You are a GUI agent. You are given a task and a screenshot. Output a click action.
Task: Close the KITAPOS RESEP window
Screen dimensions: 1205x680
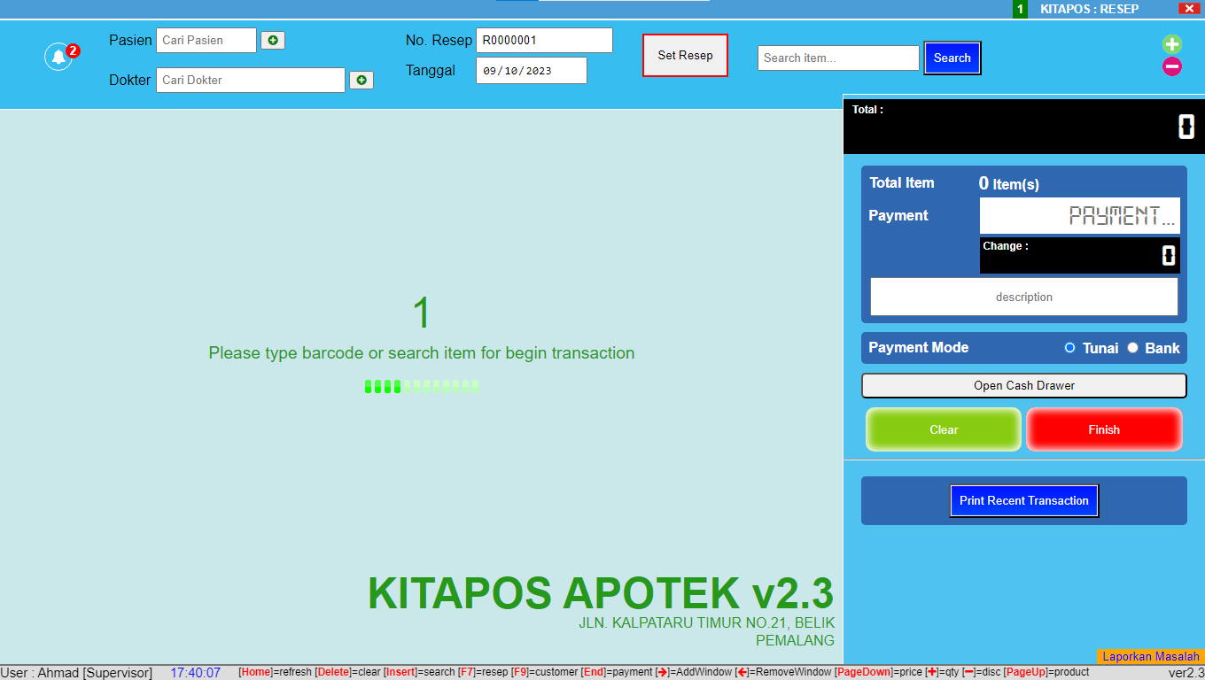(x=1189, y=9)
